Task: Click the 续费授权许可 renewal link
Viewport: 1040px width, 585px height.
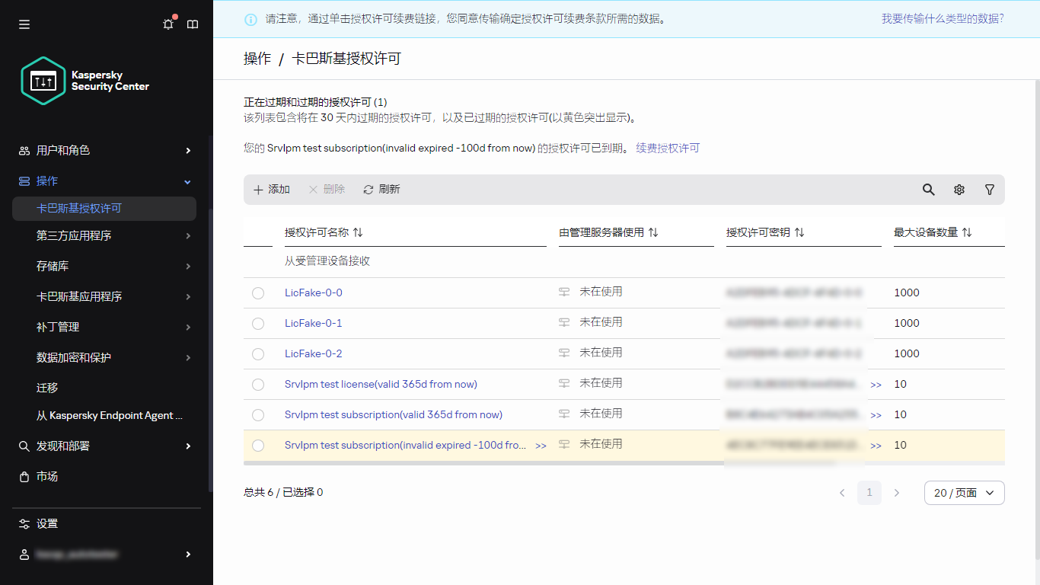Action: [x=667, y=148]
